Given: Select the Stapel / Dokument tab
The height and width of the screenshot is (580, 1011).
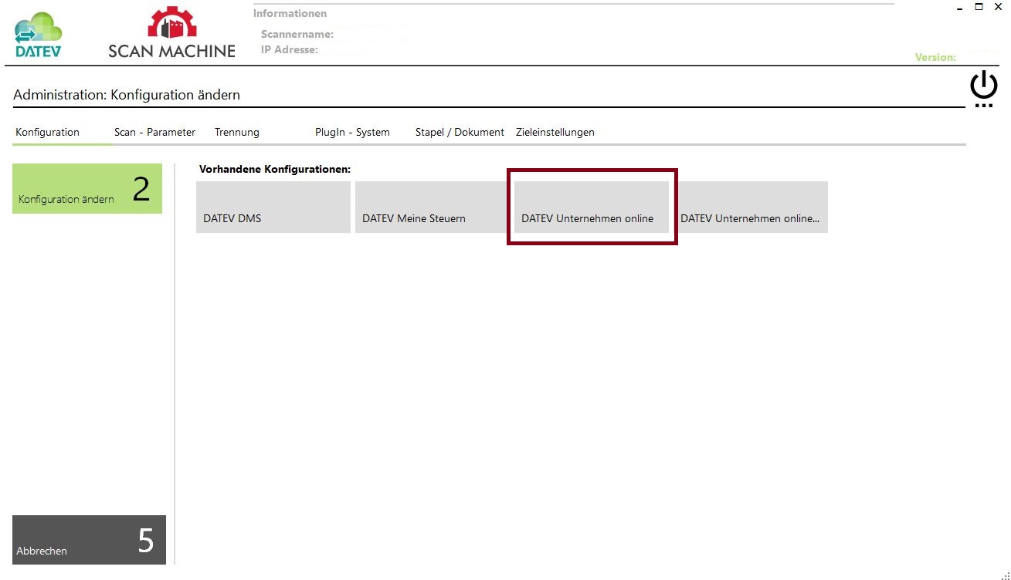Looking at the screenshot, I should click(x=460, y=132).
